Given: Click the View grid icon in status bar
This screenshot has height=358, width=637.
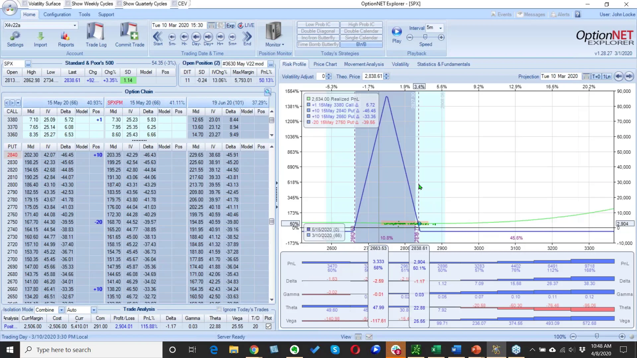Looking at the screenshot, I should tap(358, 337).
